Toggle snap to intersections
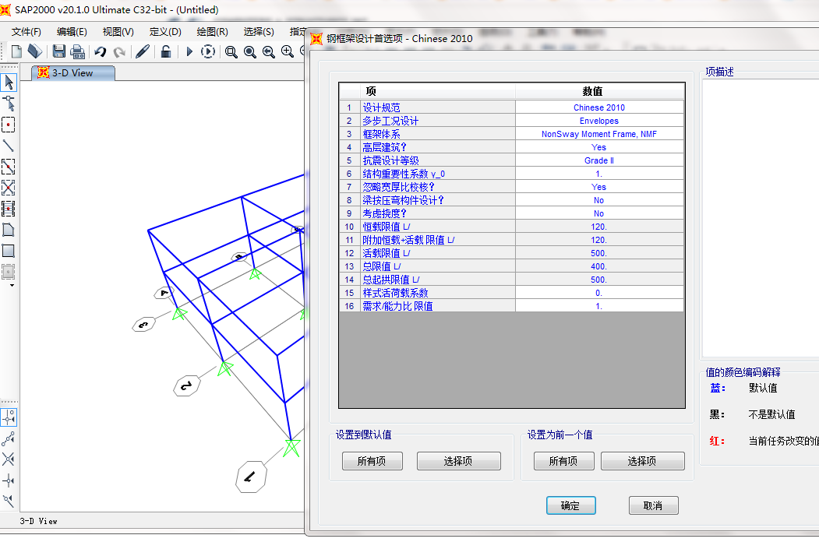This screenshot has height=542, width=819. 9,459
